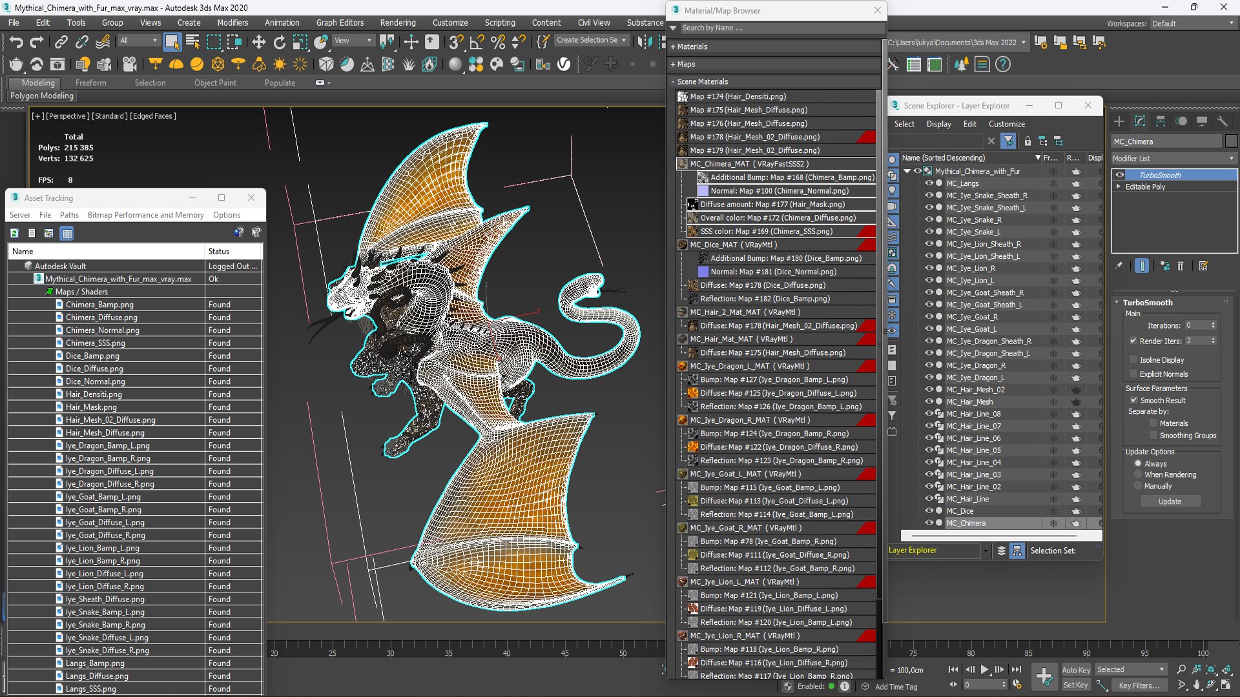Image resolution: width=1240 pixels, height=697 pixels.
Task: Select the Manually update option
Action: pyautogui.click(x=1138, y=486)
